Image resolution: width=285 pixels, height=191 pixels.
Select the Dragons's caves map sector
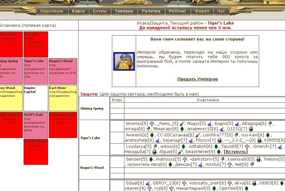63,125
